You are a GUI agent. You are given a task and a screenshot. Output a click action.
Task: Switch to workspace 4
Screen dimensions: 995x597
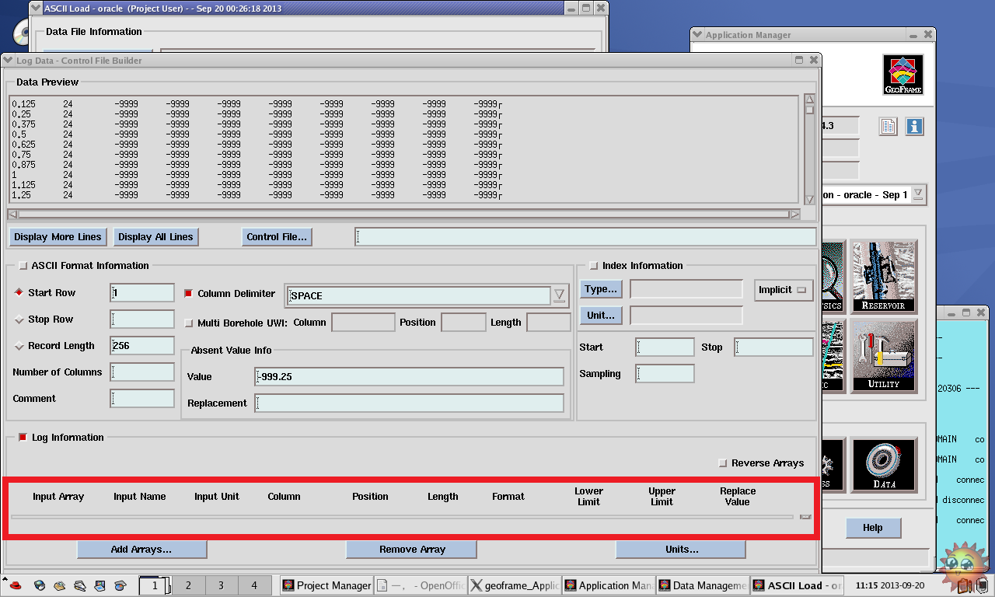(253, 585)
